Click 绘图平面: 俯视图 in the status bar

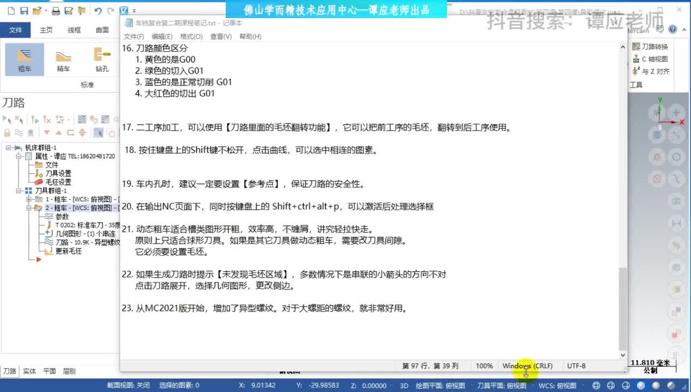(441, 385)
